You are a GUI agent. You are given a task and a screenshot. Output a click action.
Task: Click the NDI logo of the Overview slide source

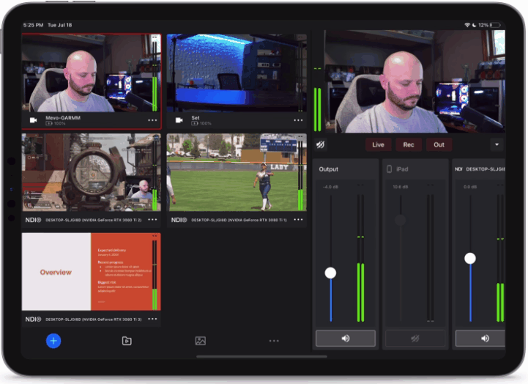tap(33, 320)
